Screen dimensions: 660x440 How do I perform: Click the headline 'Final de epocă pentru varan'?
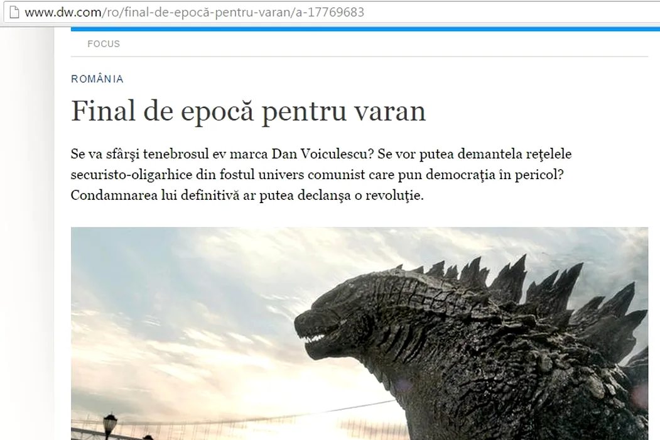(x=248, y=111)
